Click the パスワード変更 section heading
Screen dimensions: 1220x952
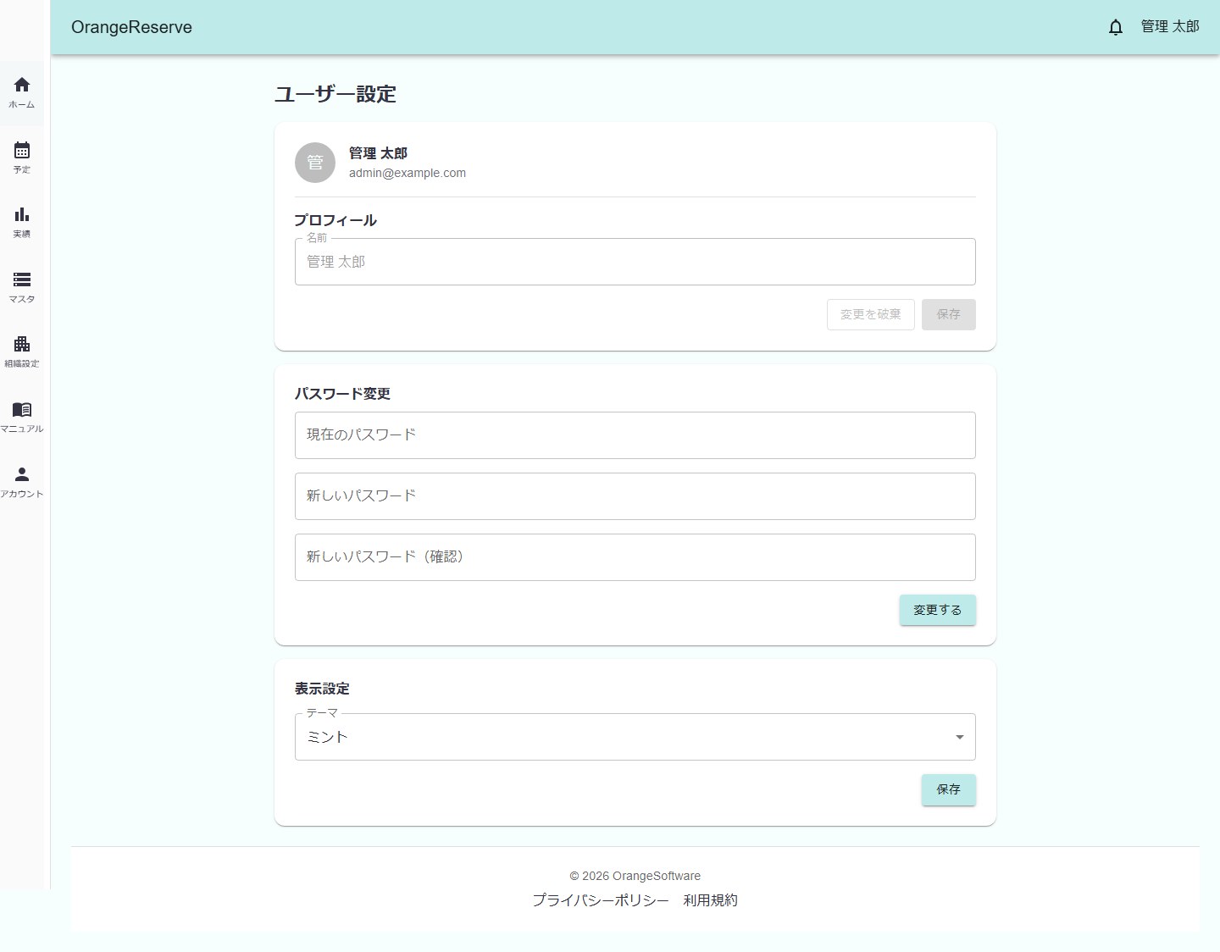click(342, 394)
